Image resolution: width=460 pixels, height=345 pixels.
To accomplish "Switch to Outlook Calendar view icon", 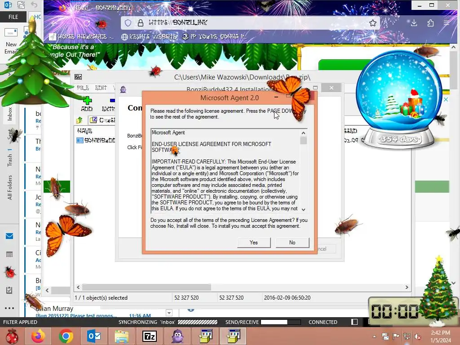I will [9, 254].
